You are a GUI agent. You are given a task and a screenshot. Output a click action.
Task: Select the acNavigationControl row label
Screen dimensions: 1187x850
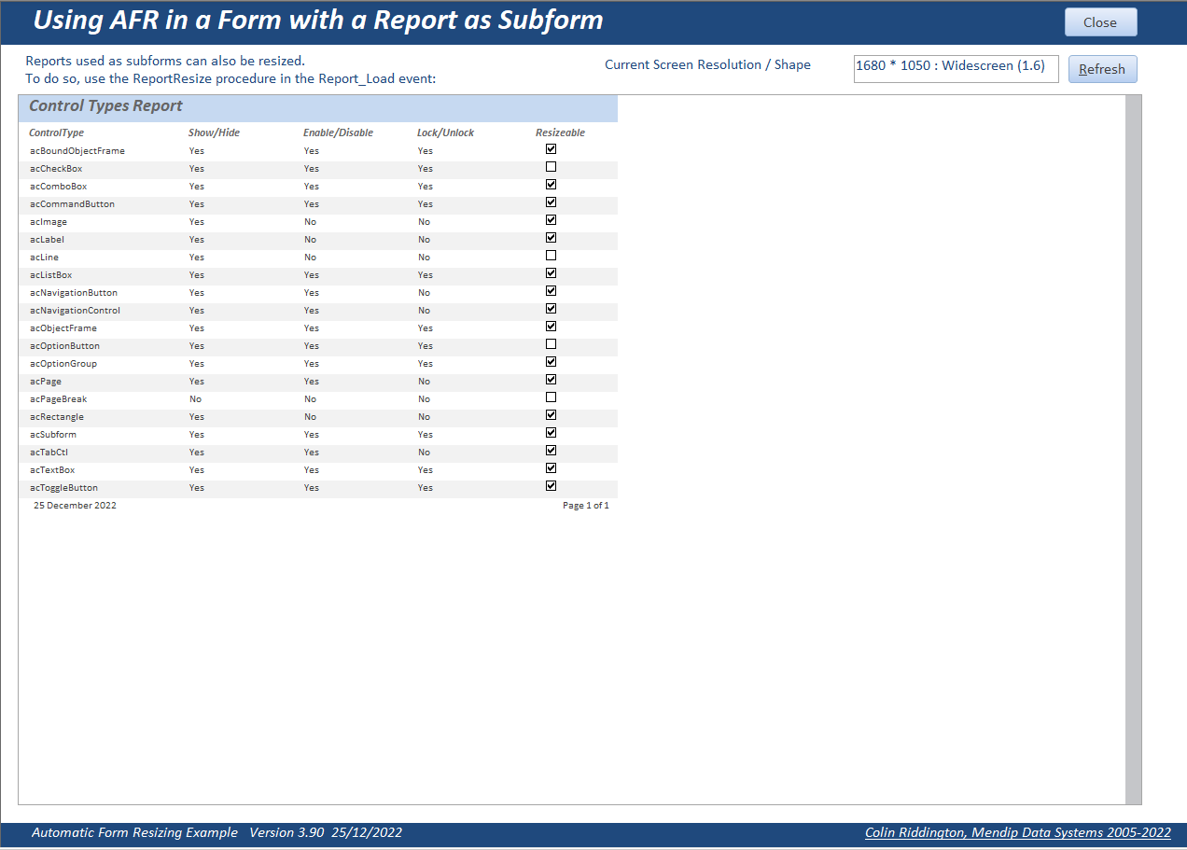point(75,310)
